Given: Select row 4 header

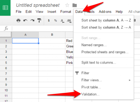Looking at the screenshot, I should coord(6,57).
